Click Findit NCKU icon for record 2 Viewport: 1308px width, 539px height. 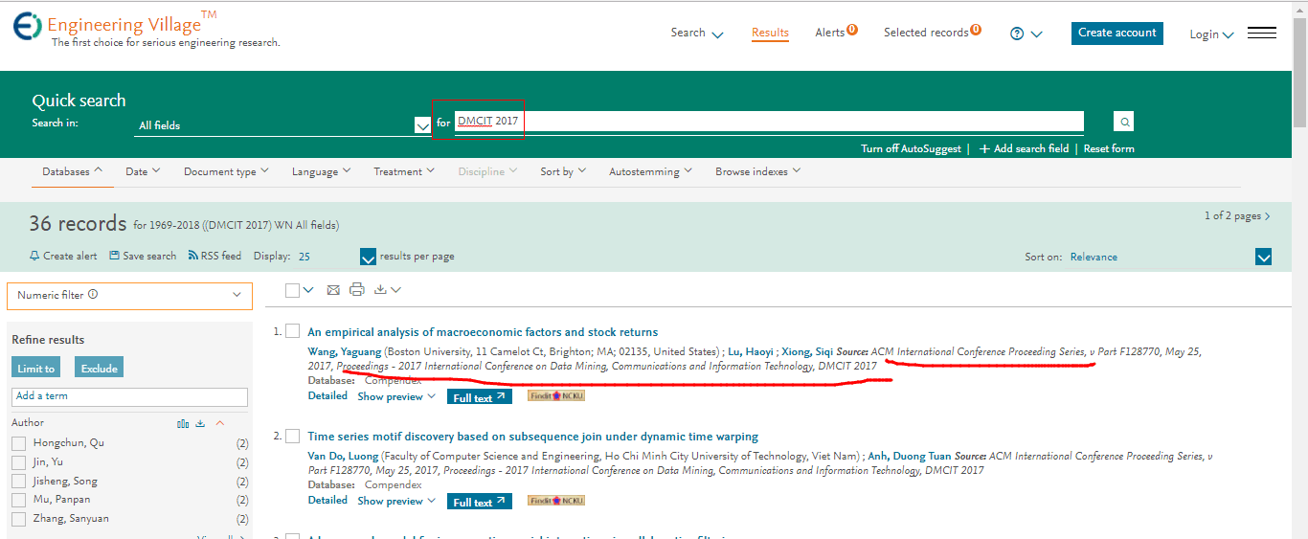(555, 501)
